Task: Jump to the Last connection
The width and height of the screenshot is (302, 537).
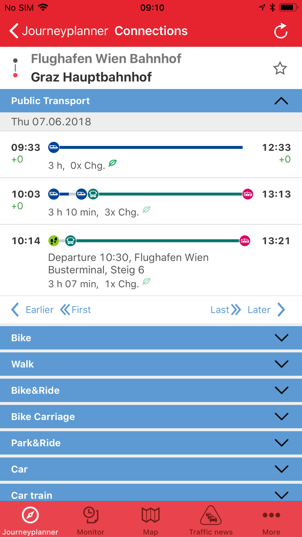Action: pos(225,310)
